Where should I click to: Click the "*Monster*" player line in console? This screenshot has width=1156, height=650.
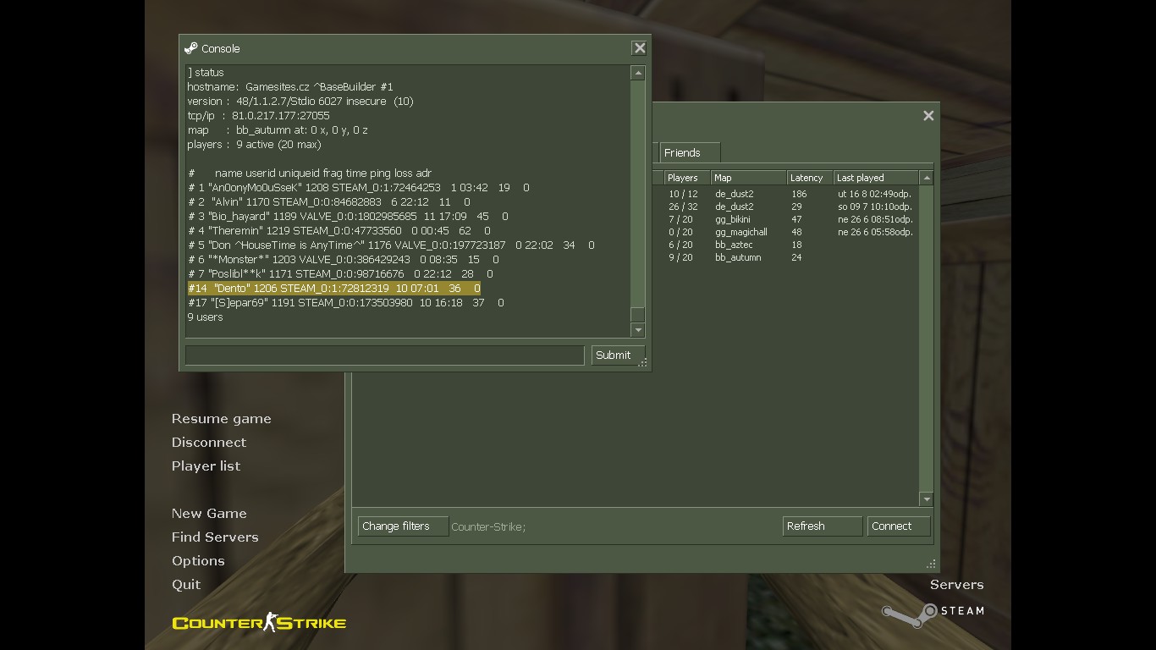[343, 260]
